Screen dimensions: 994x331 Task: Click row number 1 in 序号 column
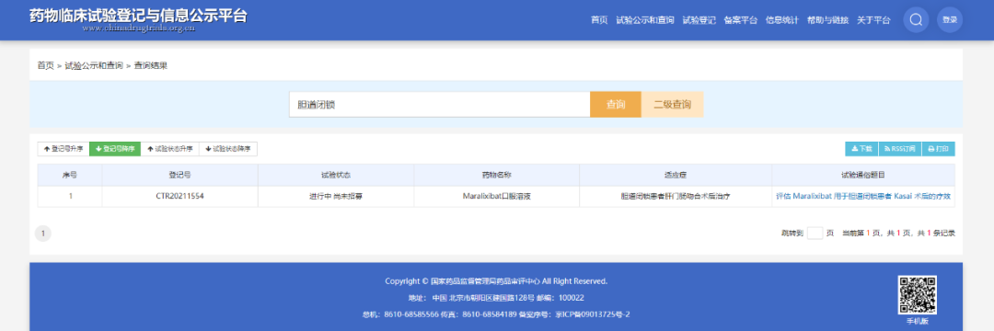[x=70, y=196]
